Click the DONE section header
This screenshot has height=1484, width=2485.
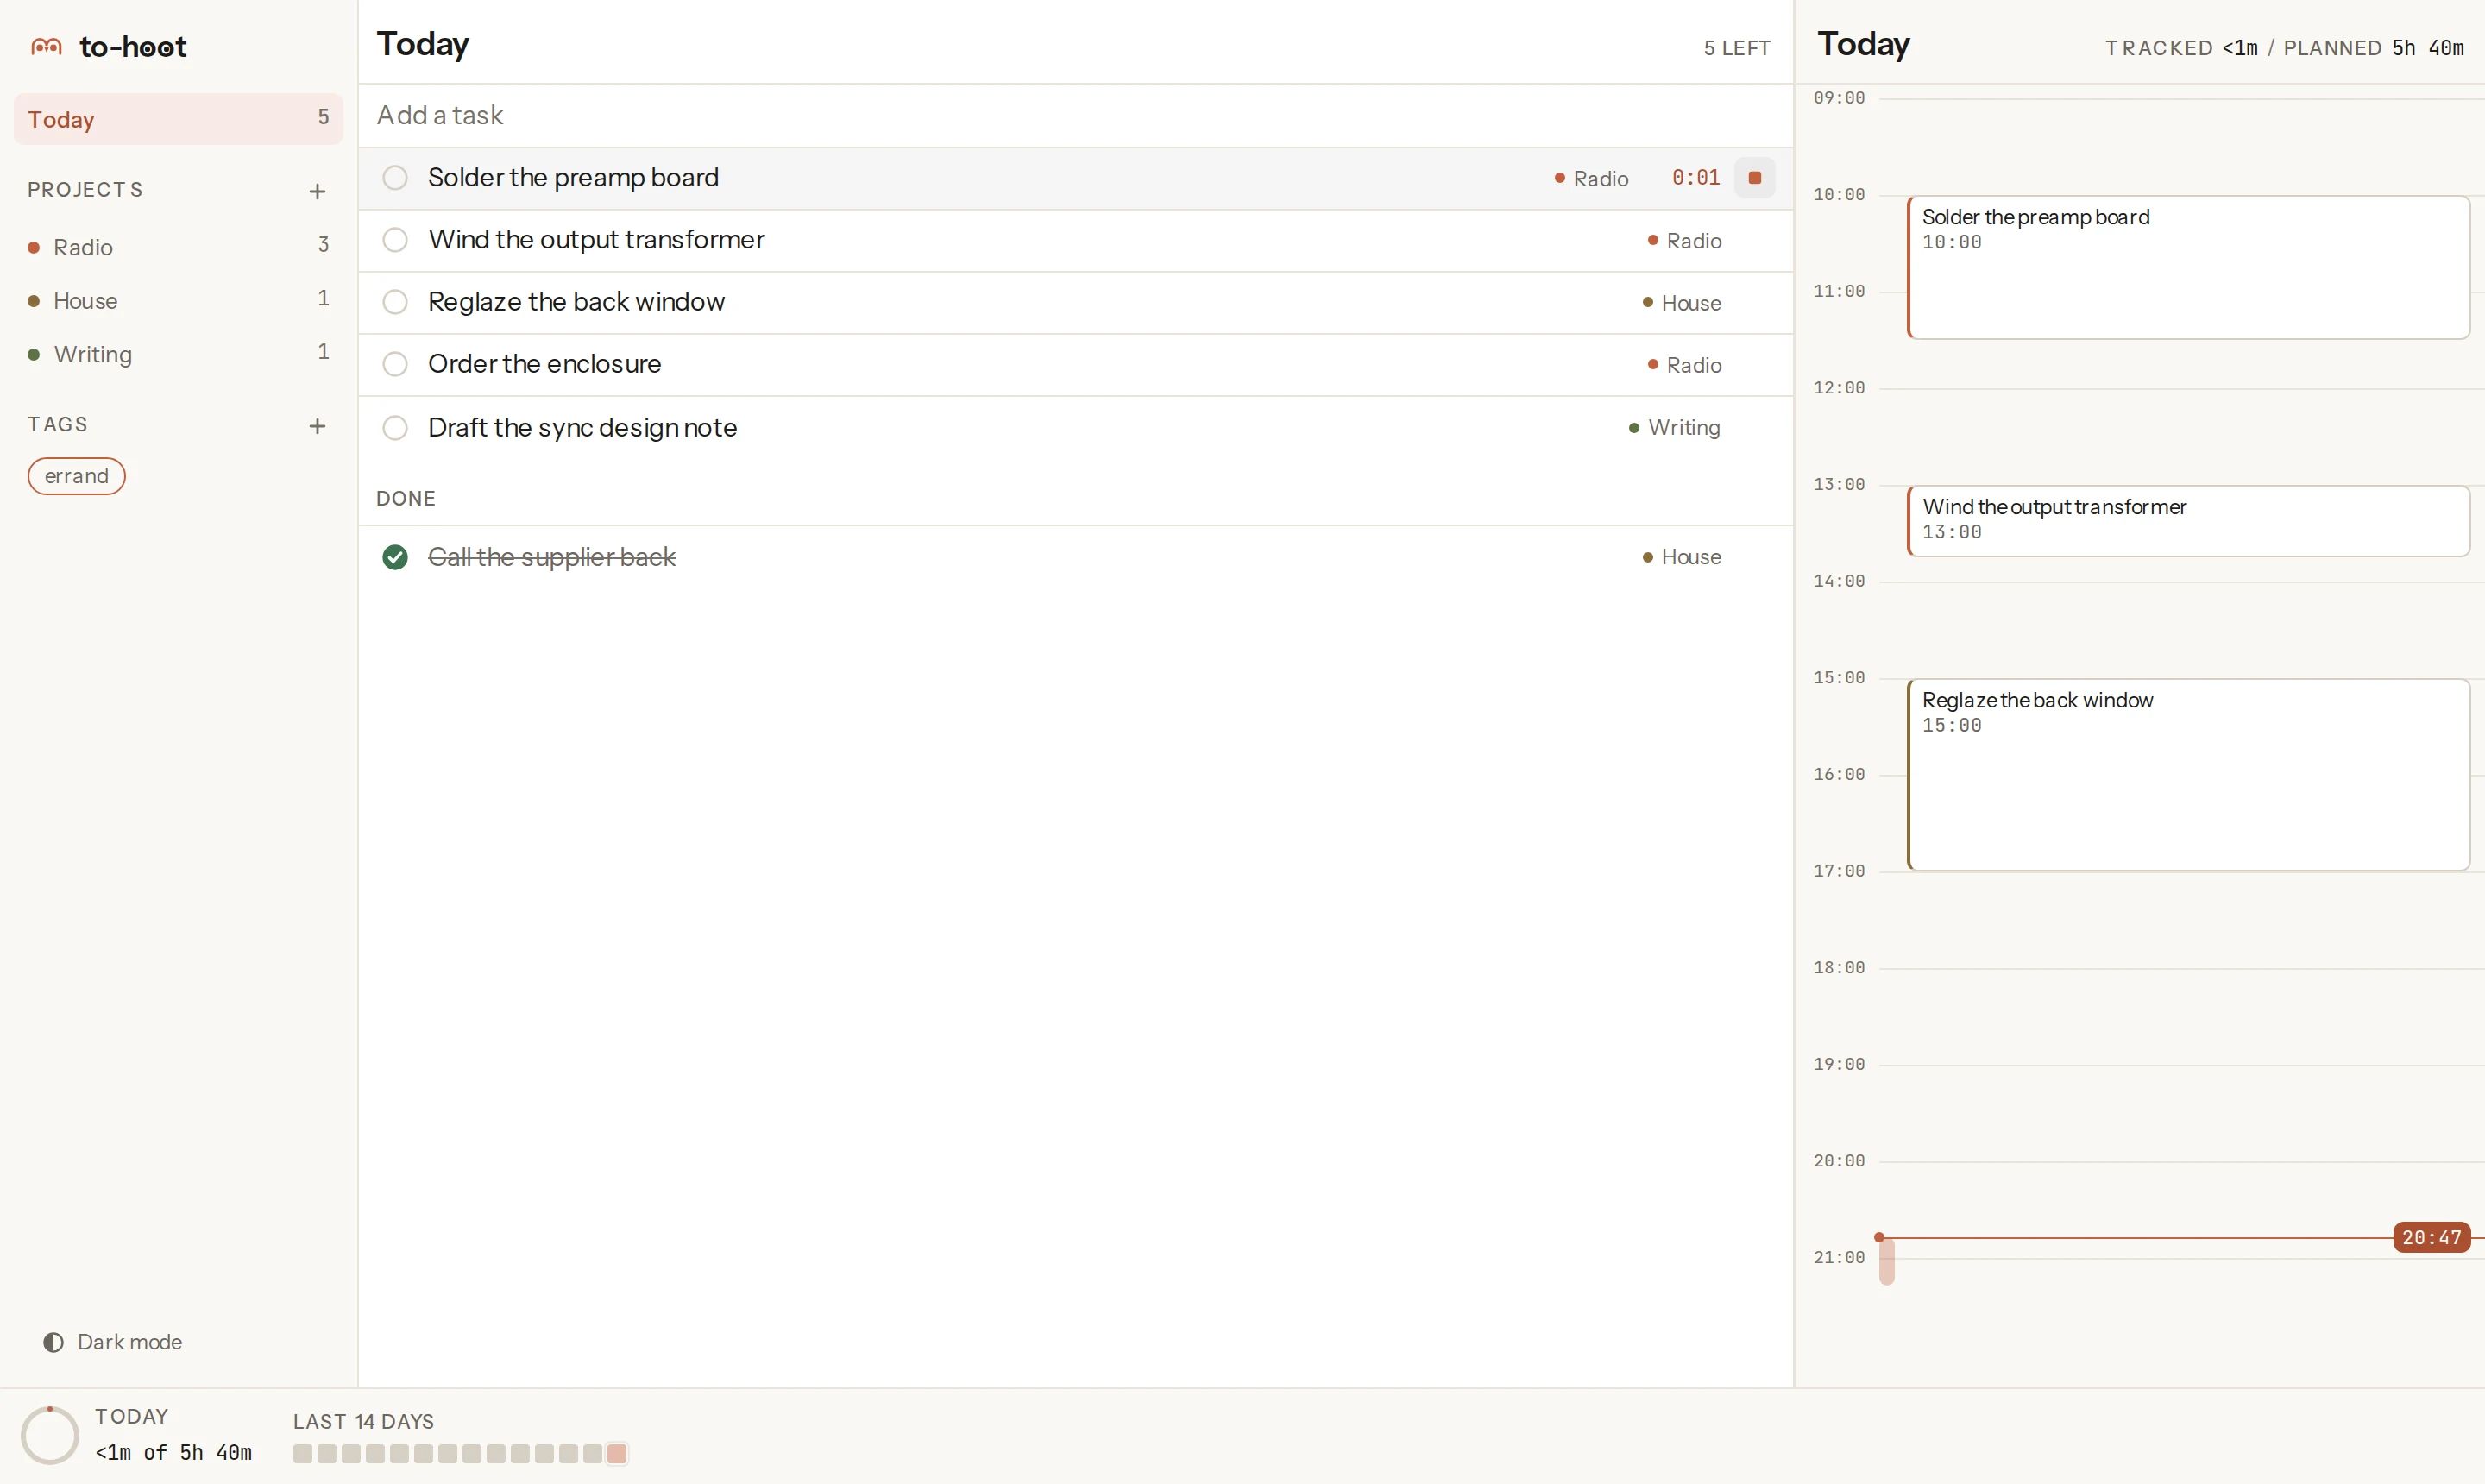point(405,498)
